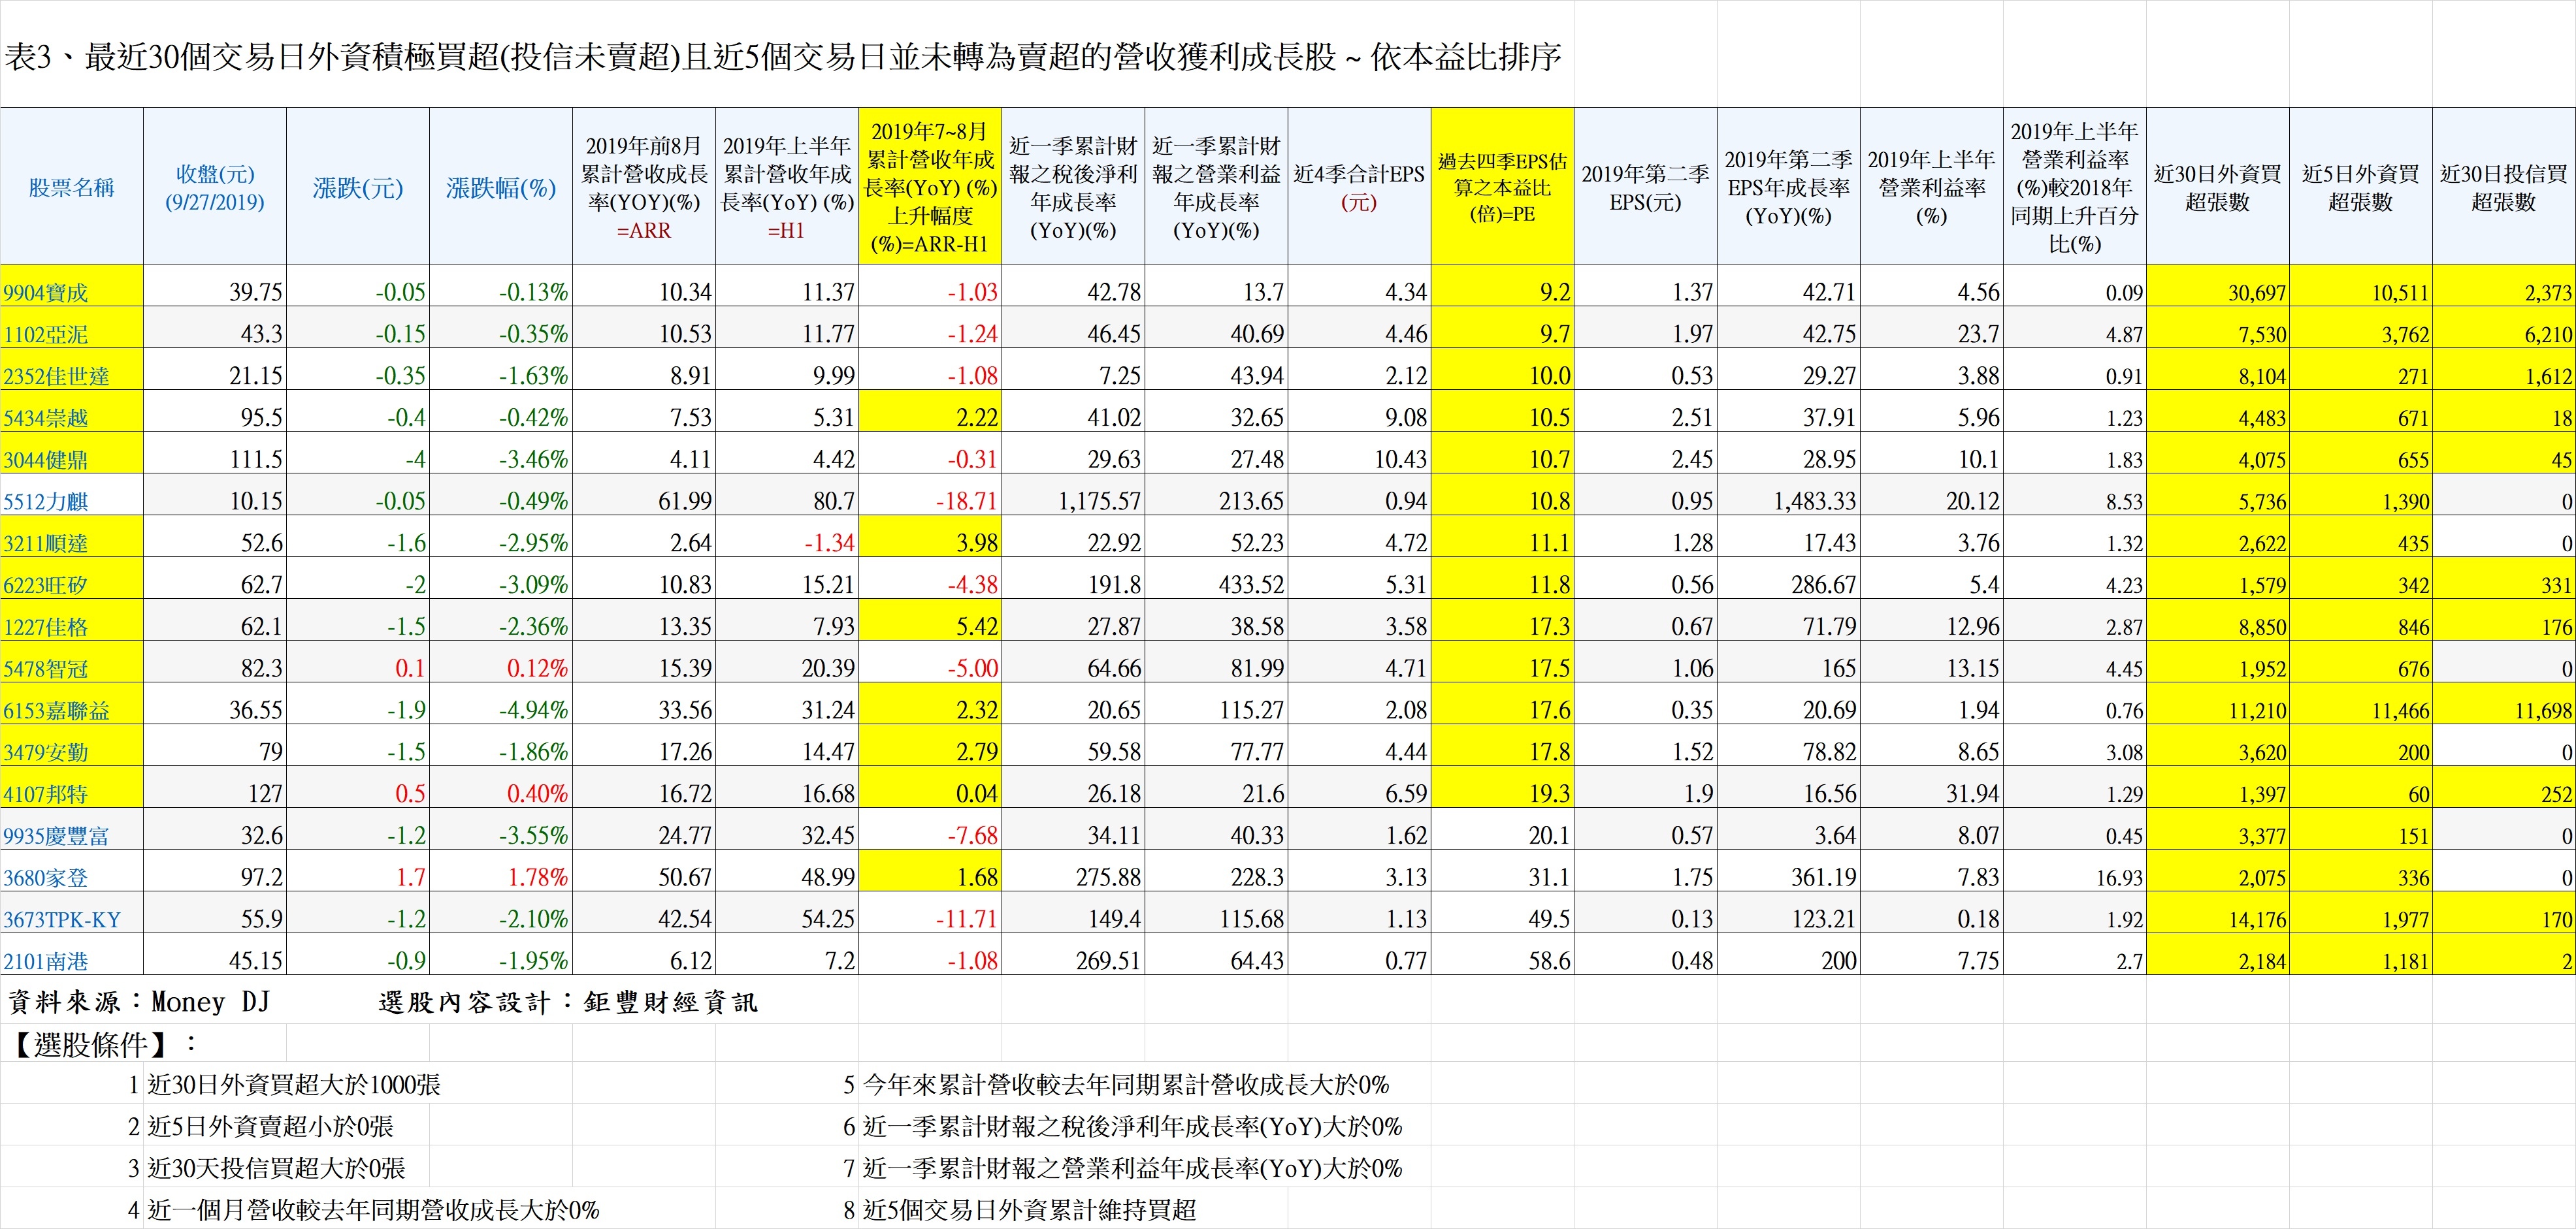Click the 收盤(元) column header
This screenshot has width=2576, height=1229.
[x=215, y=187]
